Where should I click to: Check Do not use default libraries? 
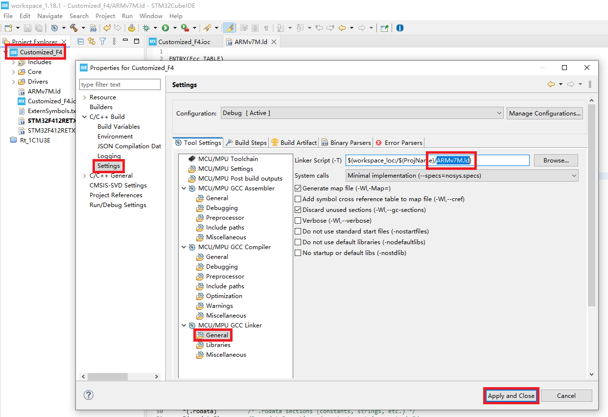click(x=298, y=242)
